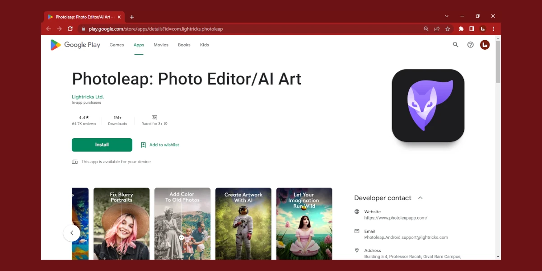Click the device availability icon
Screen dimensions: 542x271
(x=75, y=162)
